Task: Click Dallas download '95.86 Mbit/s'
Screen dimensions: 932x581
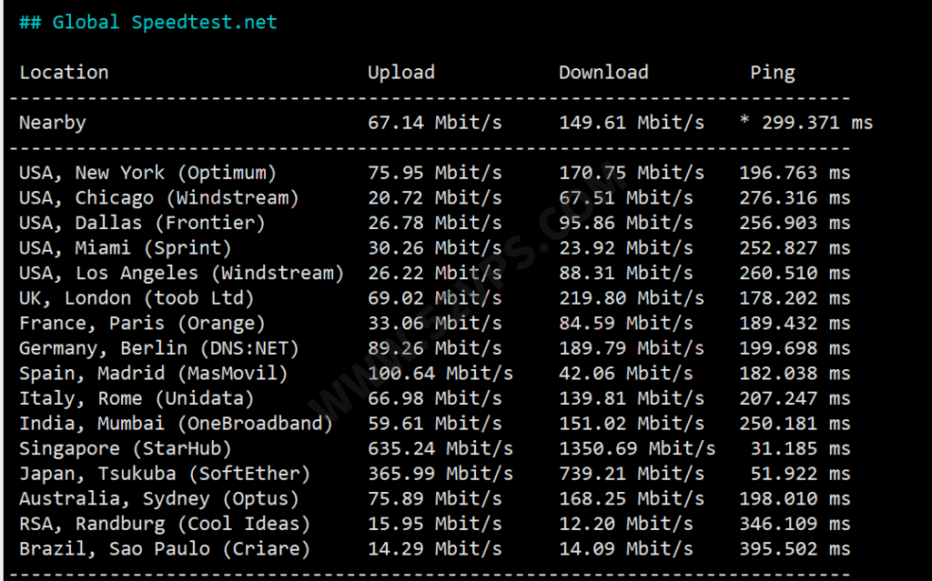Action: pyautogui.click(x=626, y=222)
